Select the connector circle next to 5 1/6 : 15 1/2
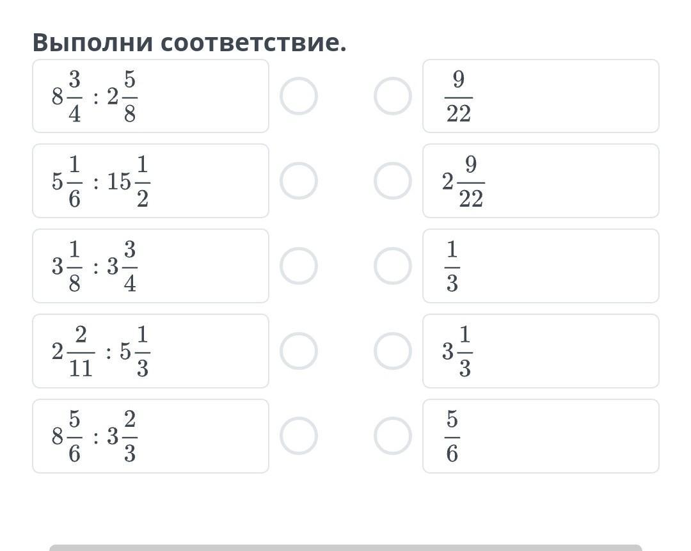The image size is (691, 551). point(299,180)
